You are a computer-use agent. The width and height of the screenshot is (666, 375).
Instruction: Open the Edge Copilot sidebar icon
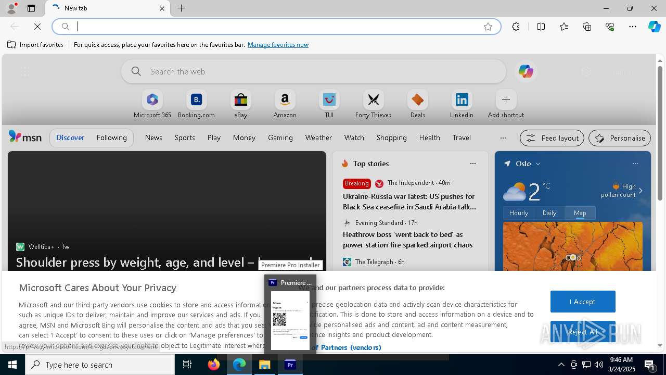(x=654, y=27)
